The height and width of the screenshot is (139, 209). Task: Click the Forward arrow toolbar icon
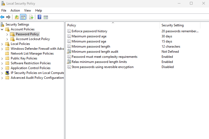8,17
